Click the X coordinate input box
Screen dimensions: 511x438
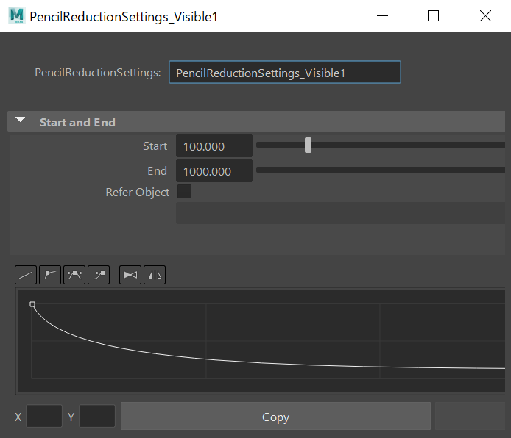[x=44, y=417]
